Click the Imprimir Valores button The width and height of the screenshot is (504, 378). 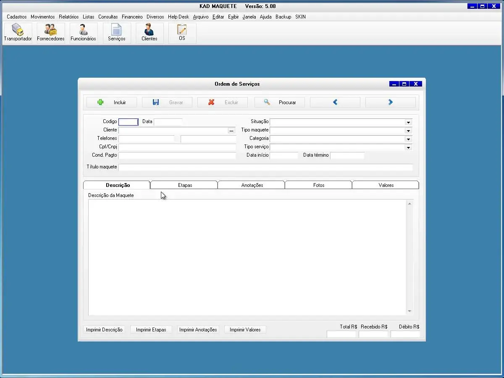click(x=245, y=330)
